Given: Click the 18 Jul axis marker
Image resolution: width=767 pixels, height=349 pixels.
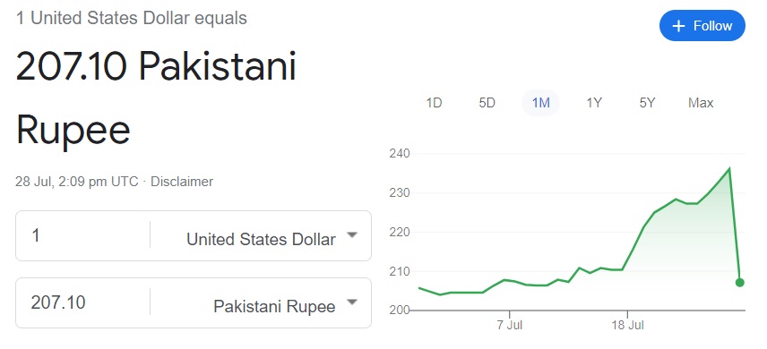Looking at the screenshot, I should click(x=627, y=325).
